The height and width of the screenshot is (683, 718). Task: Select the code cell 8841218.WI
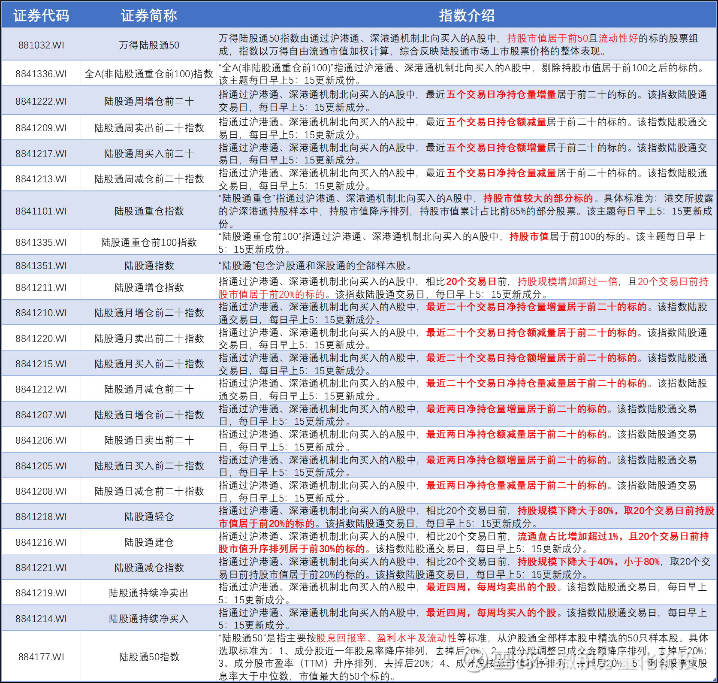click(41, 517)
